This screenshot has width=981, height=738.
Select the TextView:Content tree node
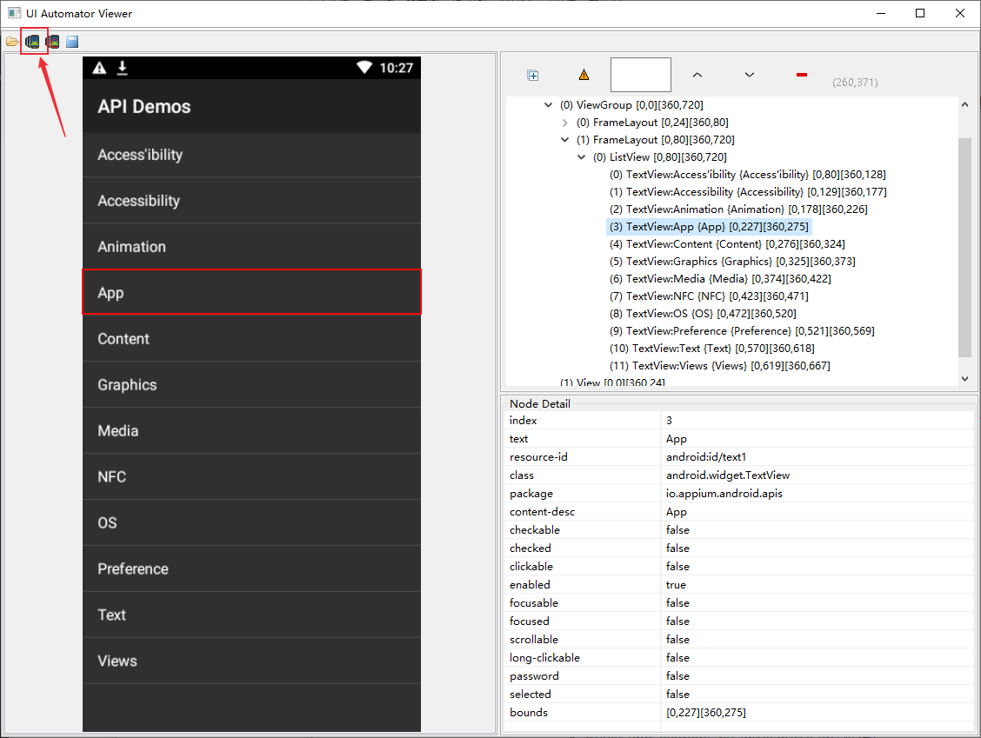pos(727,244)
